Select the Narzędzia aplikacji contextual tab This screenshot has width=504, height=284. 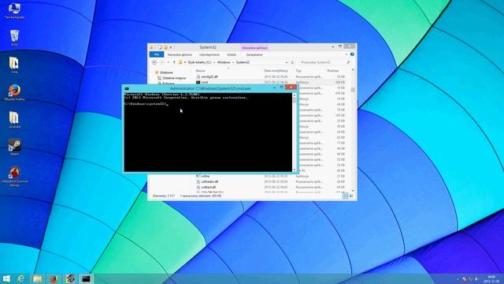[x=254, y=47]
